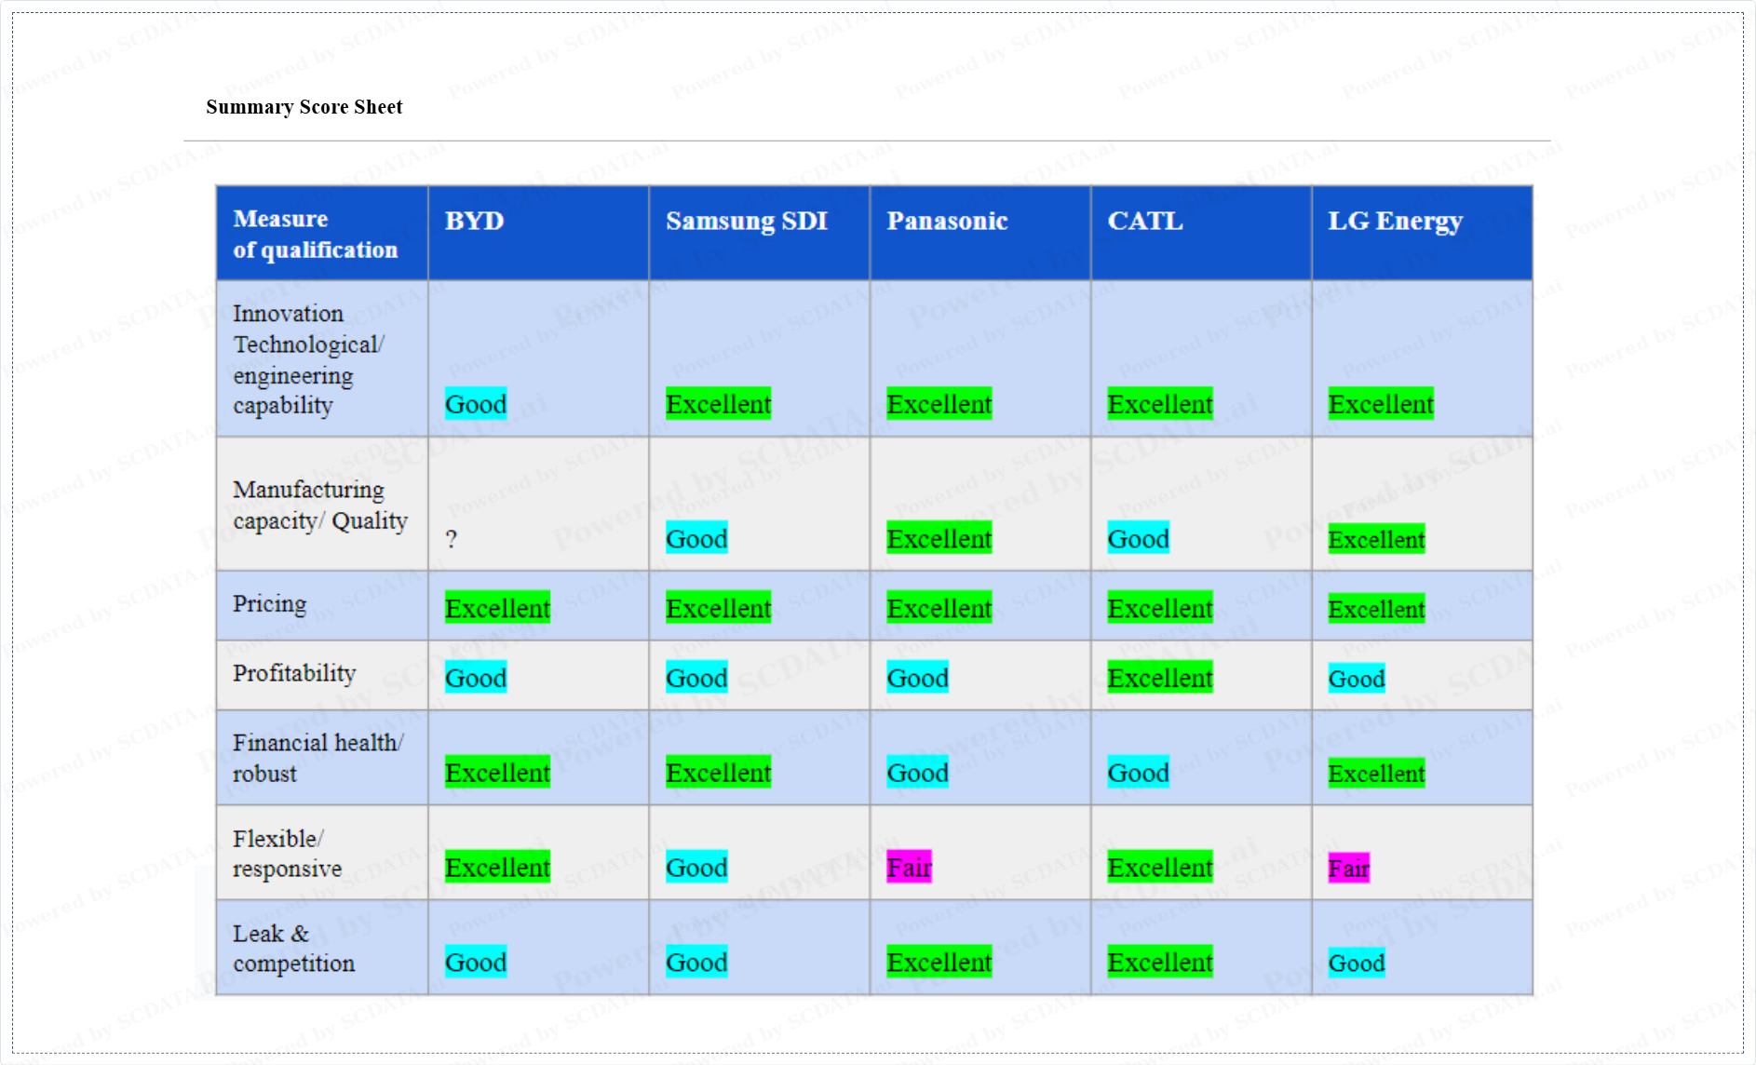Click Panasonic's Excellent rating for Innovation
This screenshot has height=1065, width=1756.
(x=939, y=404)
